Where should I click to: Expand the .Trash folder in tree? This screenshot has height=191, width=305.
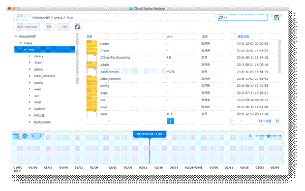click(30, 62)
